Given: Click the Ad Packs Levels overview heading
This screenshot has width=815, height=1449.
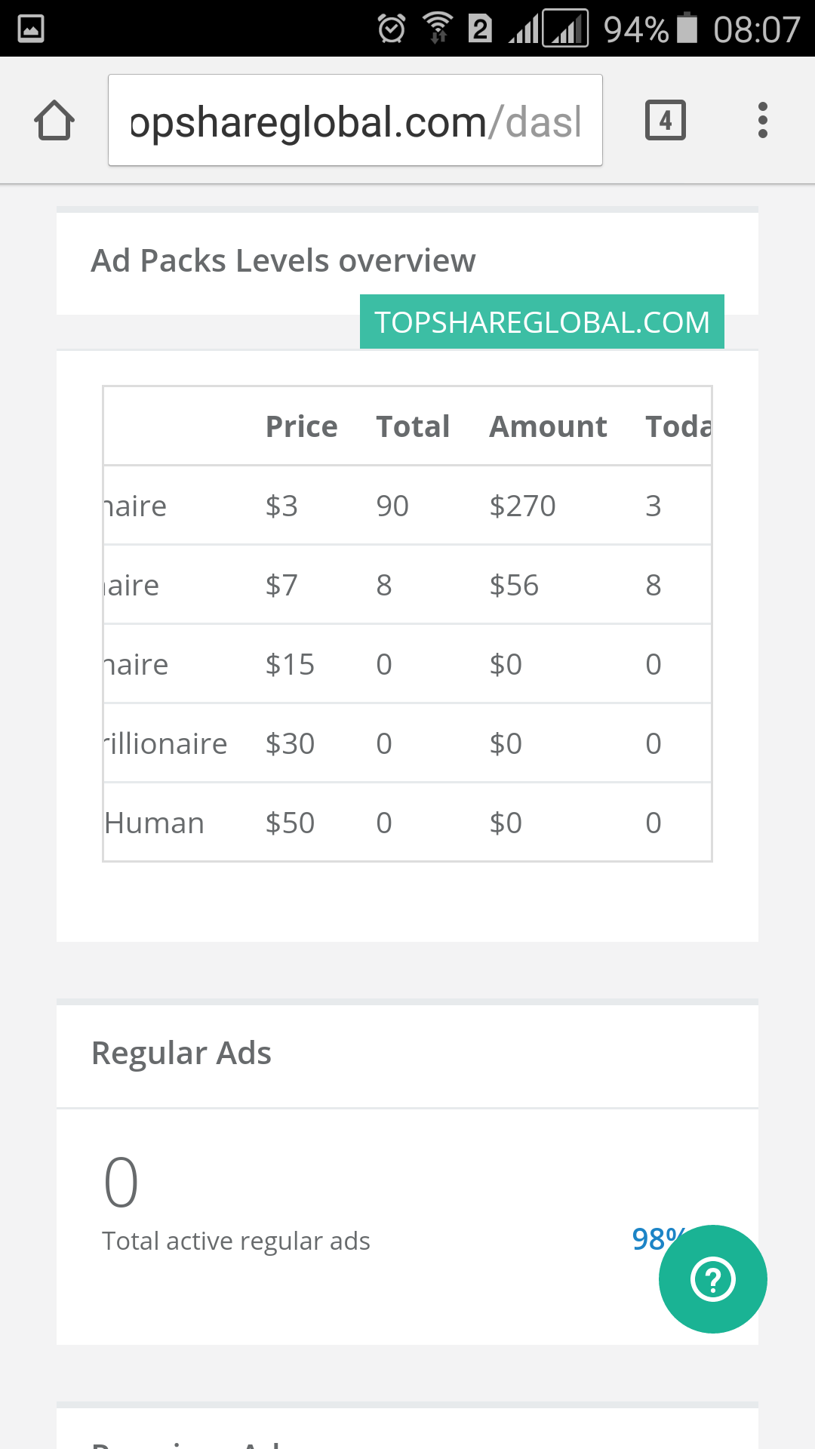Looking at the screenshot, I should [283, 261].
